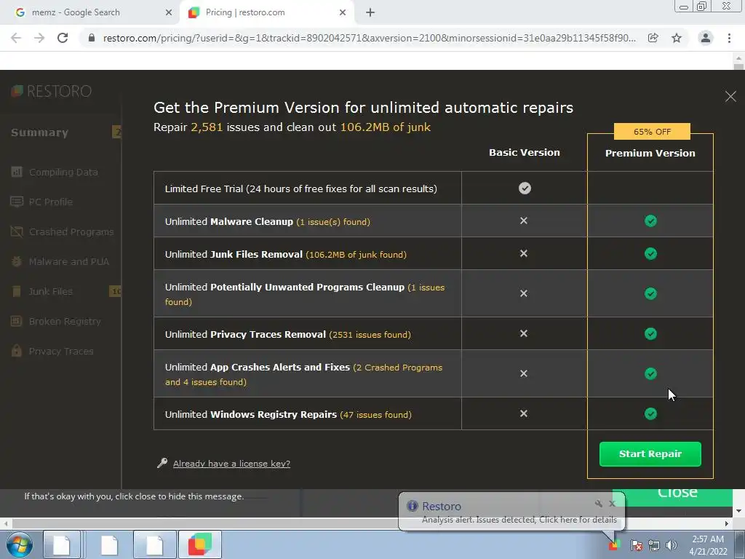
Task: Click the green Close button on cookie message
Action: coord(672,497)
